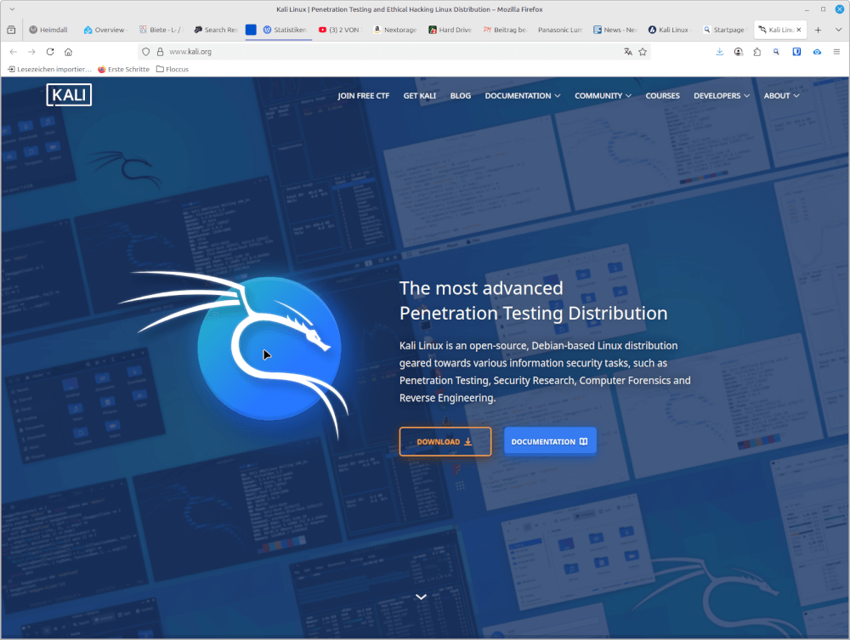Go forward with the browser forward arrow
This screenshot has height=640, width=850.
[31, 52]
